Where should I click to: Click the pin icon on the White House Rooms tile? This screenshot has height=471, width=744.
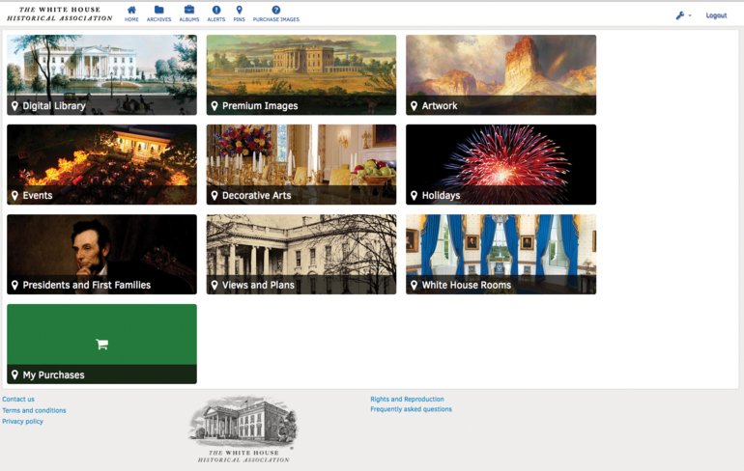414,285
